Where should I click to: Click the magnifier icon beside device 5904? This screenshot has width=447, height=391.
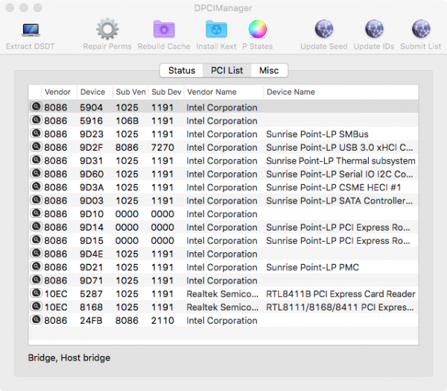[35, 107]
